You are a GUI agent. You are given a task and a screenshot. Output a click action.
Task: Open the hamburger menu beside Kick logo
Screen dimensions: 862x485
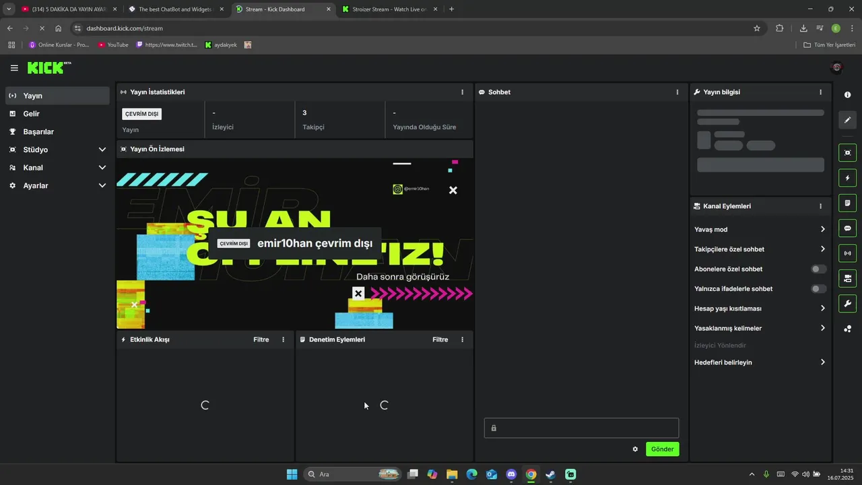14,68
